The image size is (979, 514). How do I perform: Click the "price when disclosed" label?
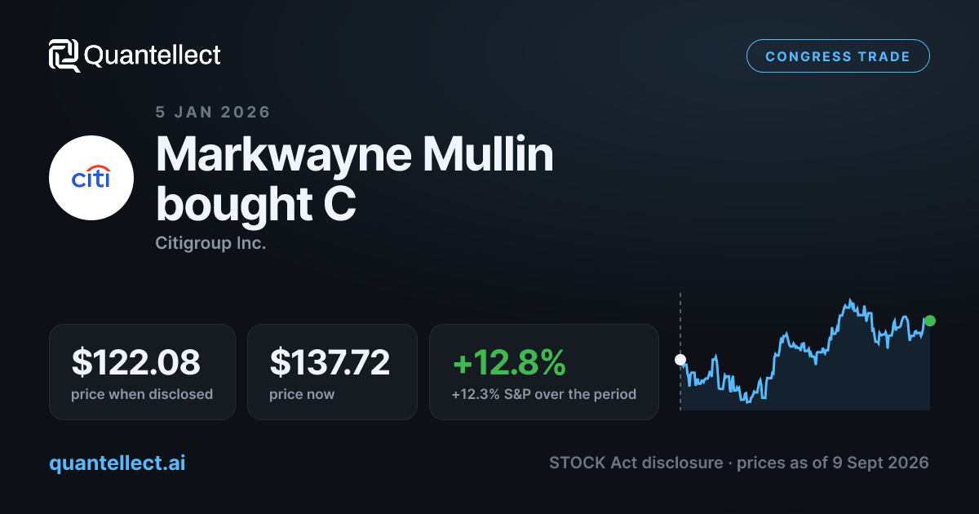click(x=142, y=394)
